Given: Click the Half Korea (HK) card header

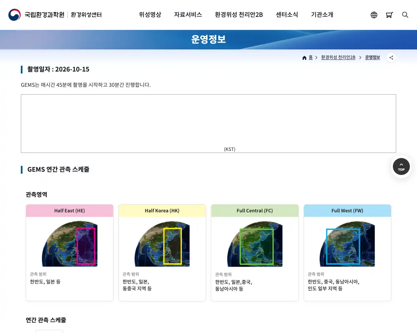Looking at the screenshot, I should coord(162,211).
